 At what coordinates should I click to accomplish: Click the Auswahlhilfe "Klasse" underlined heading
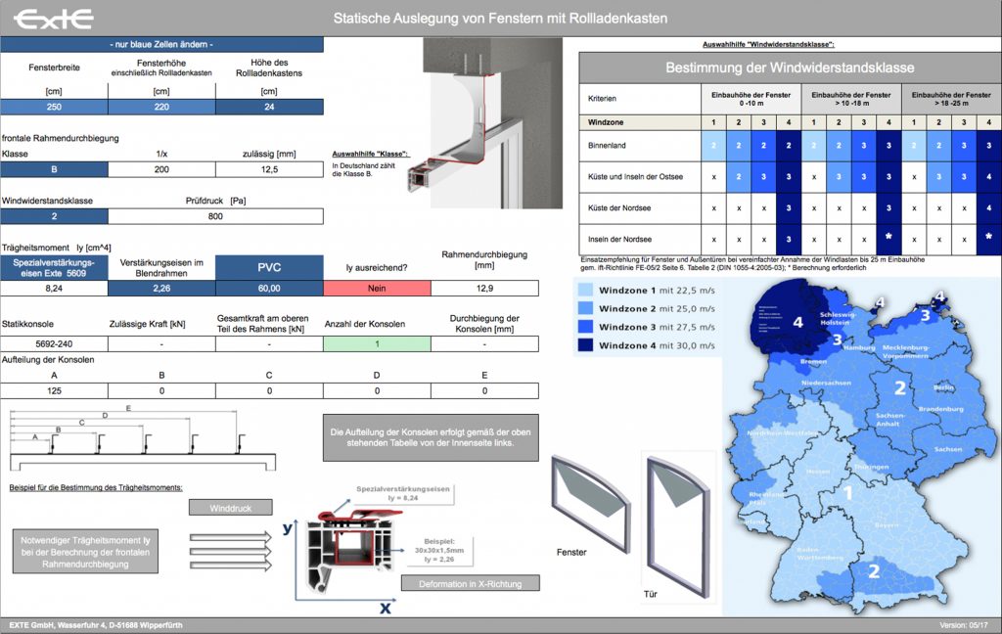pos(371,156)
